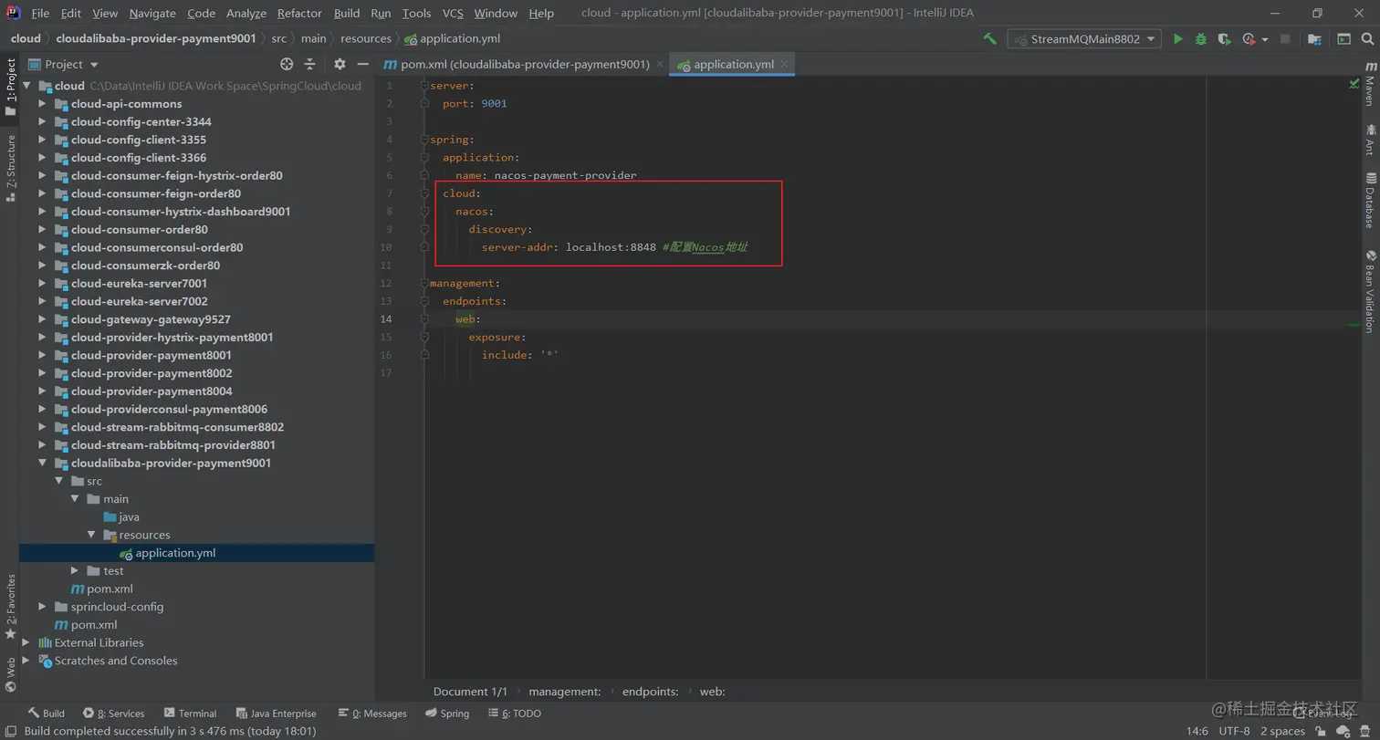Open the Maven tool window
Viewport: 1380px width, 740px height.
[x=1370, y=85]
